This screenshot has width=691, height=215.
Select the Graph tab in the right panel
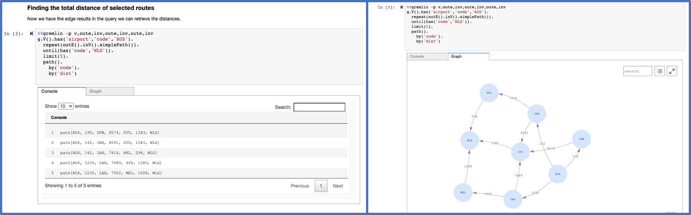pyautogui.click(x=468, y=57)
